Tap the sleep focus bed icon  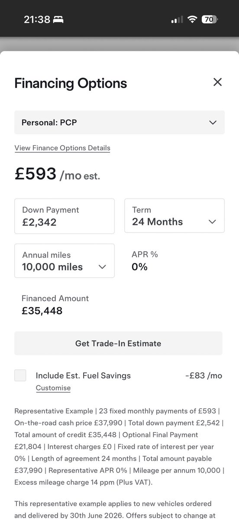tap(58, 19)
